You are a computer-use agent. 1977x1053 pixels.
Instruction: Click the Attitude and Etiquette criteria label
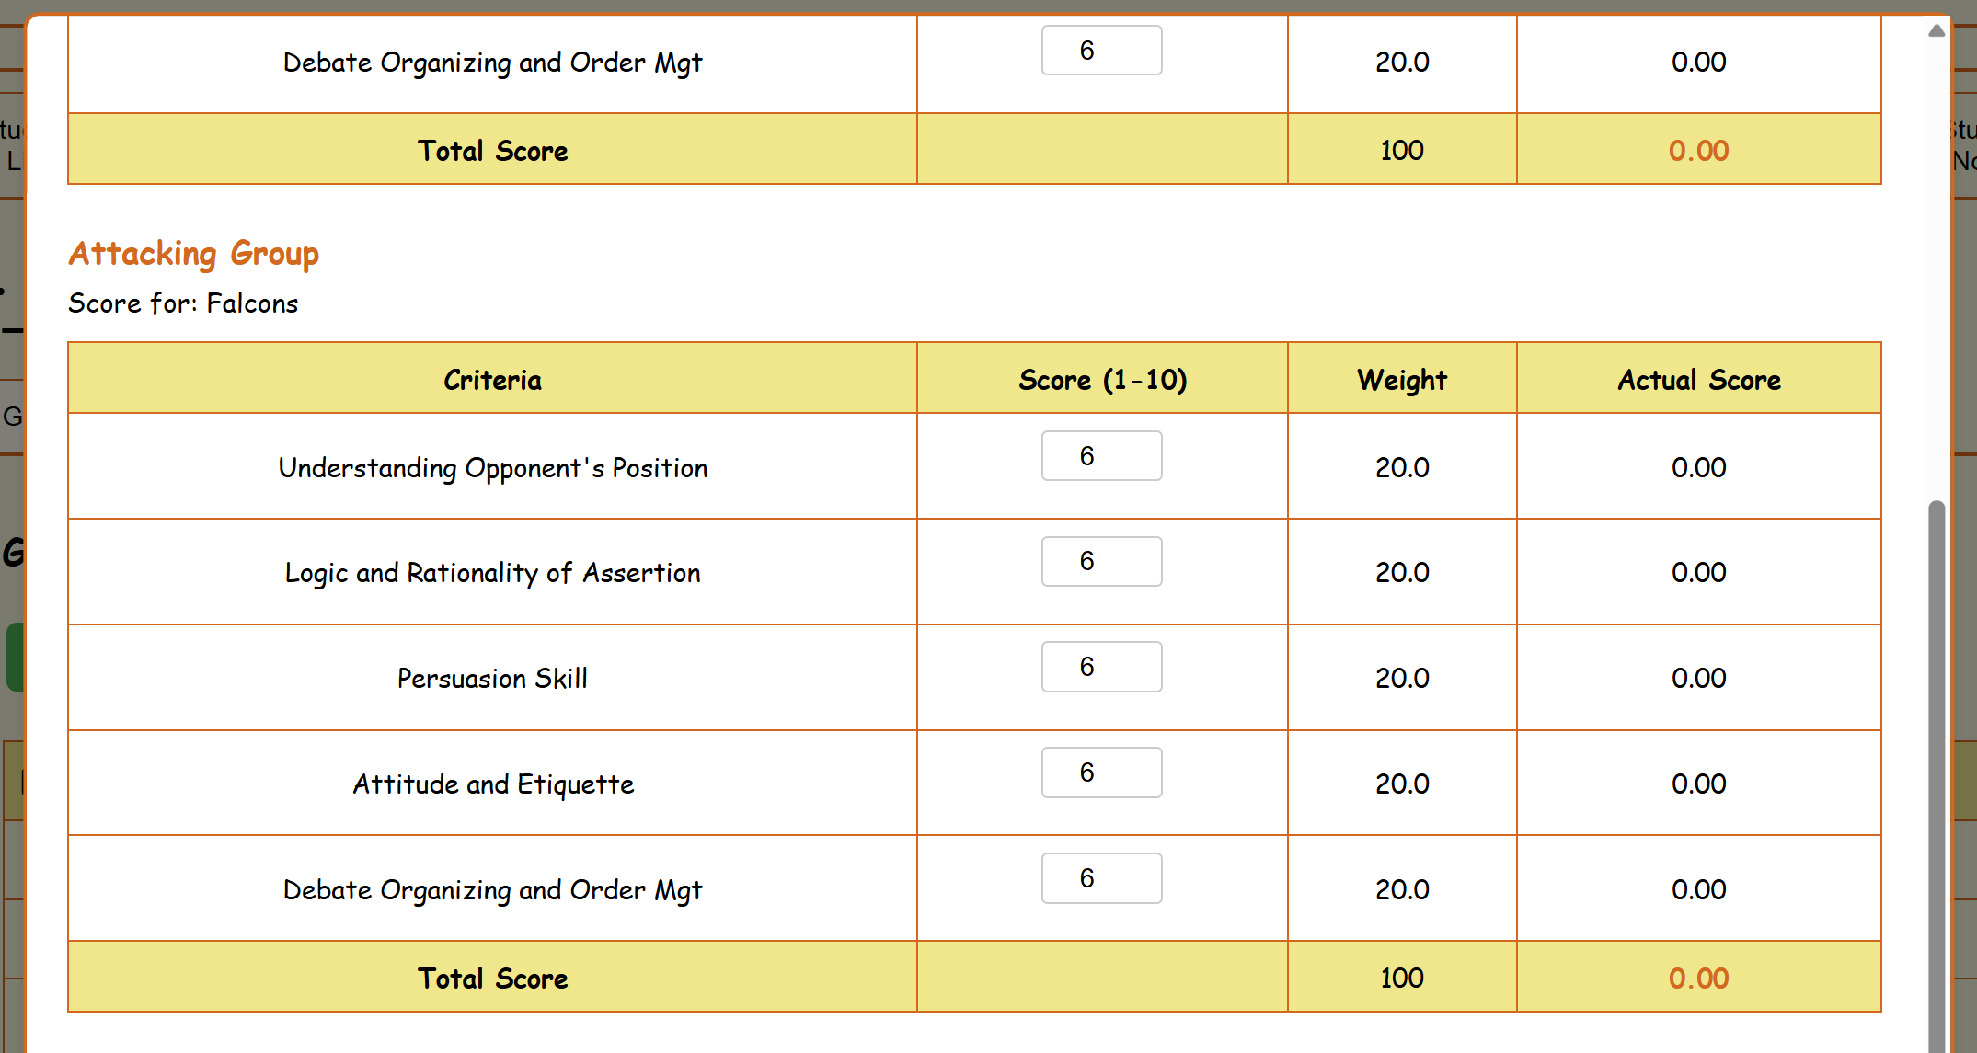tap(492, 784)
